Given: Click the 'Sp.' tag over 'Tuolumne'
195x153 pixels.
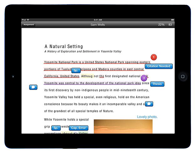Looking at the screenshot, I should click(75, 71).
